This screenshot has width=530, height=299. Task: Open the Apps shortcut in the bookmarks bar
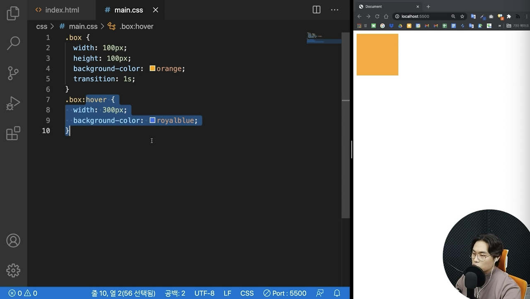[359, 26]
